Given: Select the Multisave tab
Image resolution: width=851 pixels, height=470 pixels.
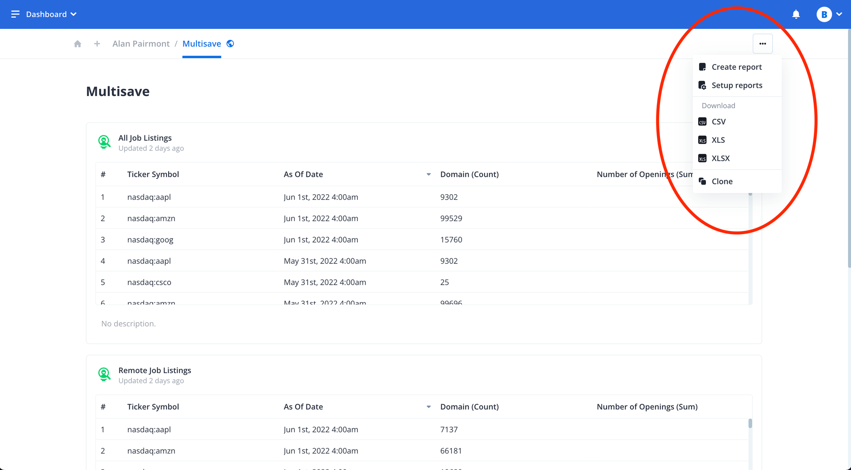Looking at the screenshot, I should (202, 44).
